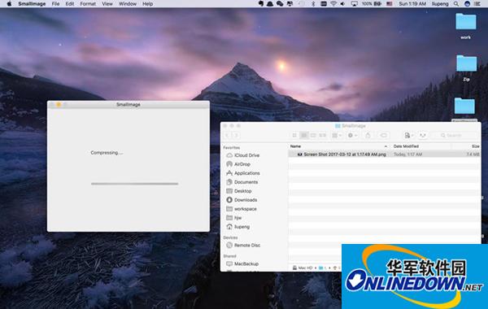Click the Compressing progress bar in SmallImage
This screenshot has width=488, height=309.
tap(134, 184)
